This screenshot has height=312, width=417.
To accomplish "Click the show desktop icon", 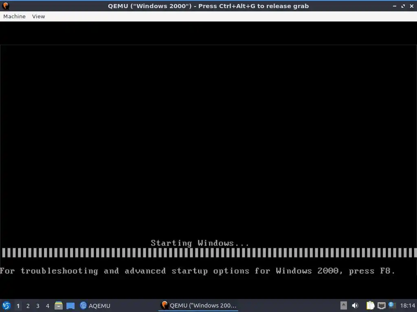I will (70, 306).
